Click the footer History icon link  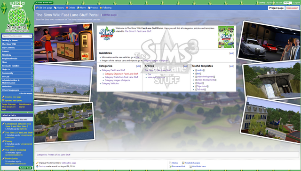(x=174, y=163)
